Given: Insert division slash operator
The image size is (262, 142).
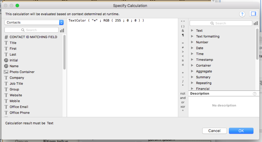Looking at the screenshot, I should point(183,81).
